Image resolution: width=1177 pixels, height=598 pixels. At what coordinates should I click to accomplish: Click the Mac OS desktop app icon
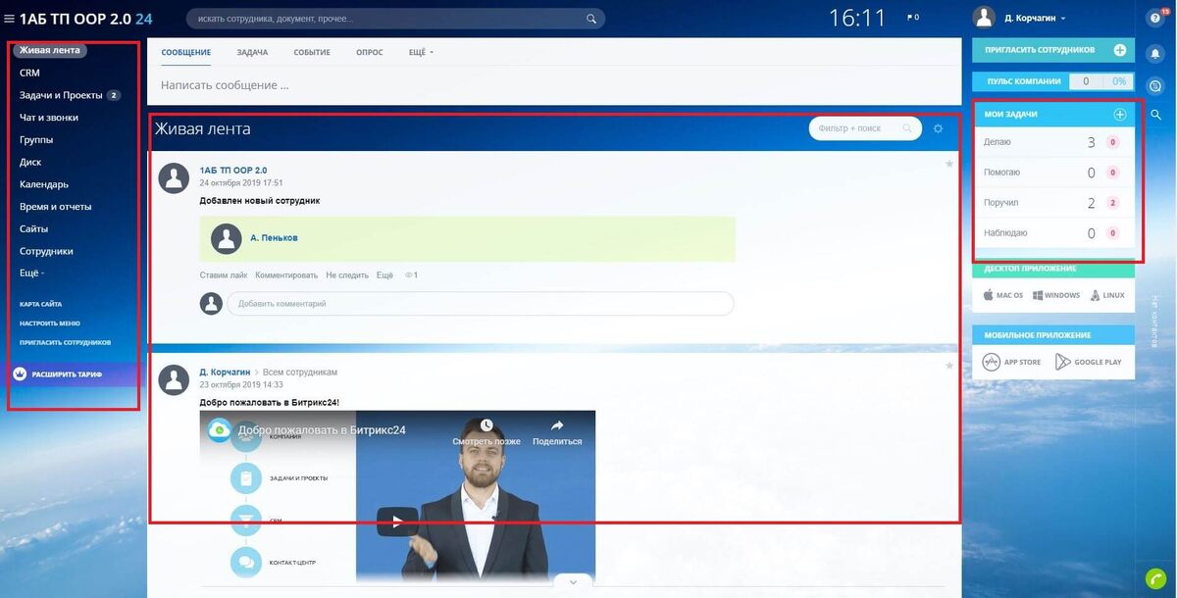click(x=988, y=295)
